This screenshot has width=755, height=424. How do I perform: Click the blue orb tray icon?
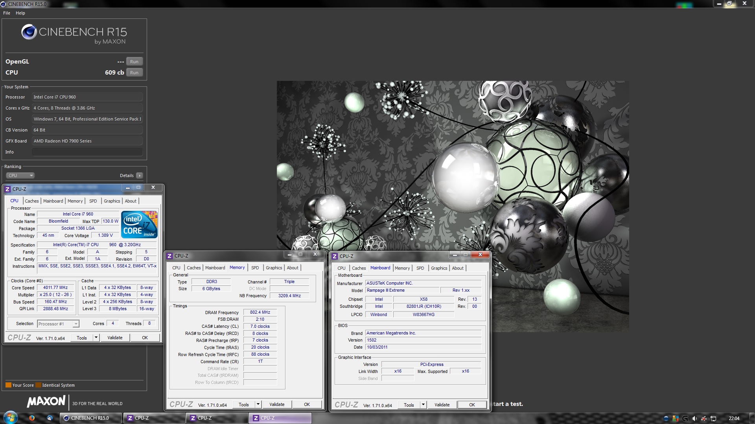tap(666, 419)
